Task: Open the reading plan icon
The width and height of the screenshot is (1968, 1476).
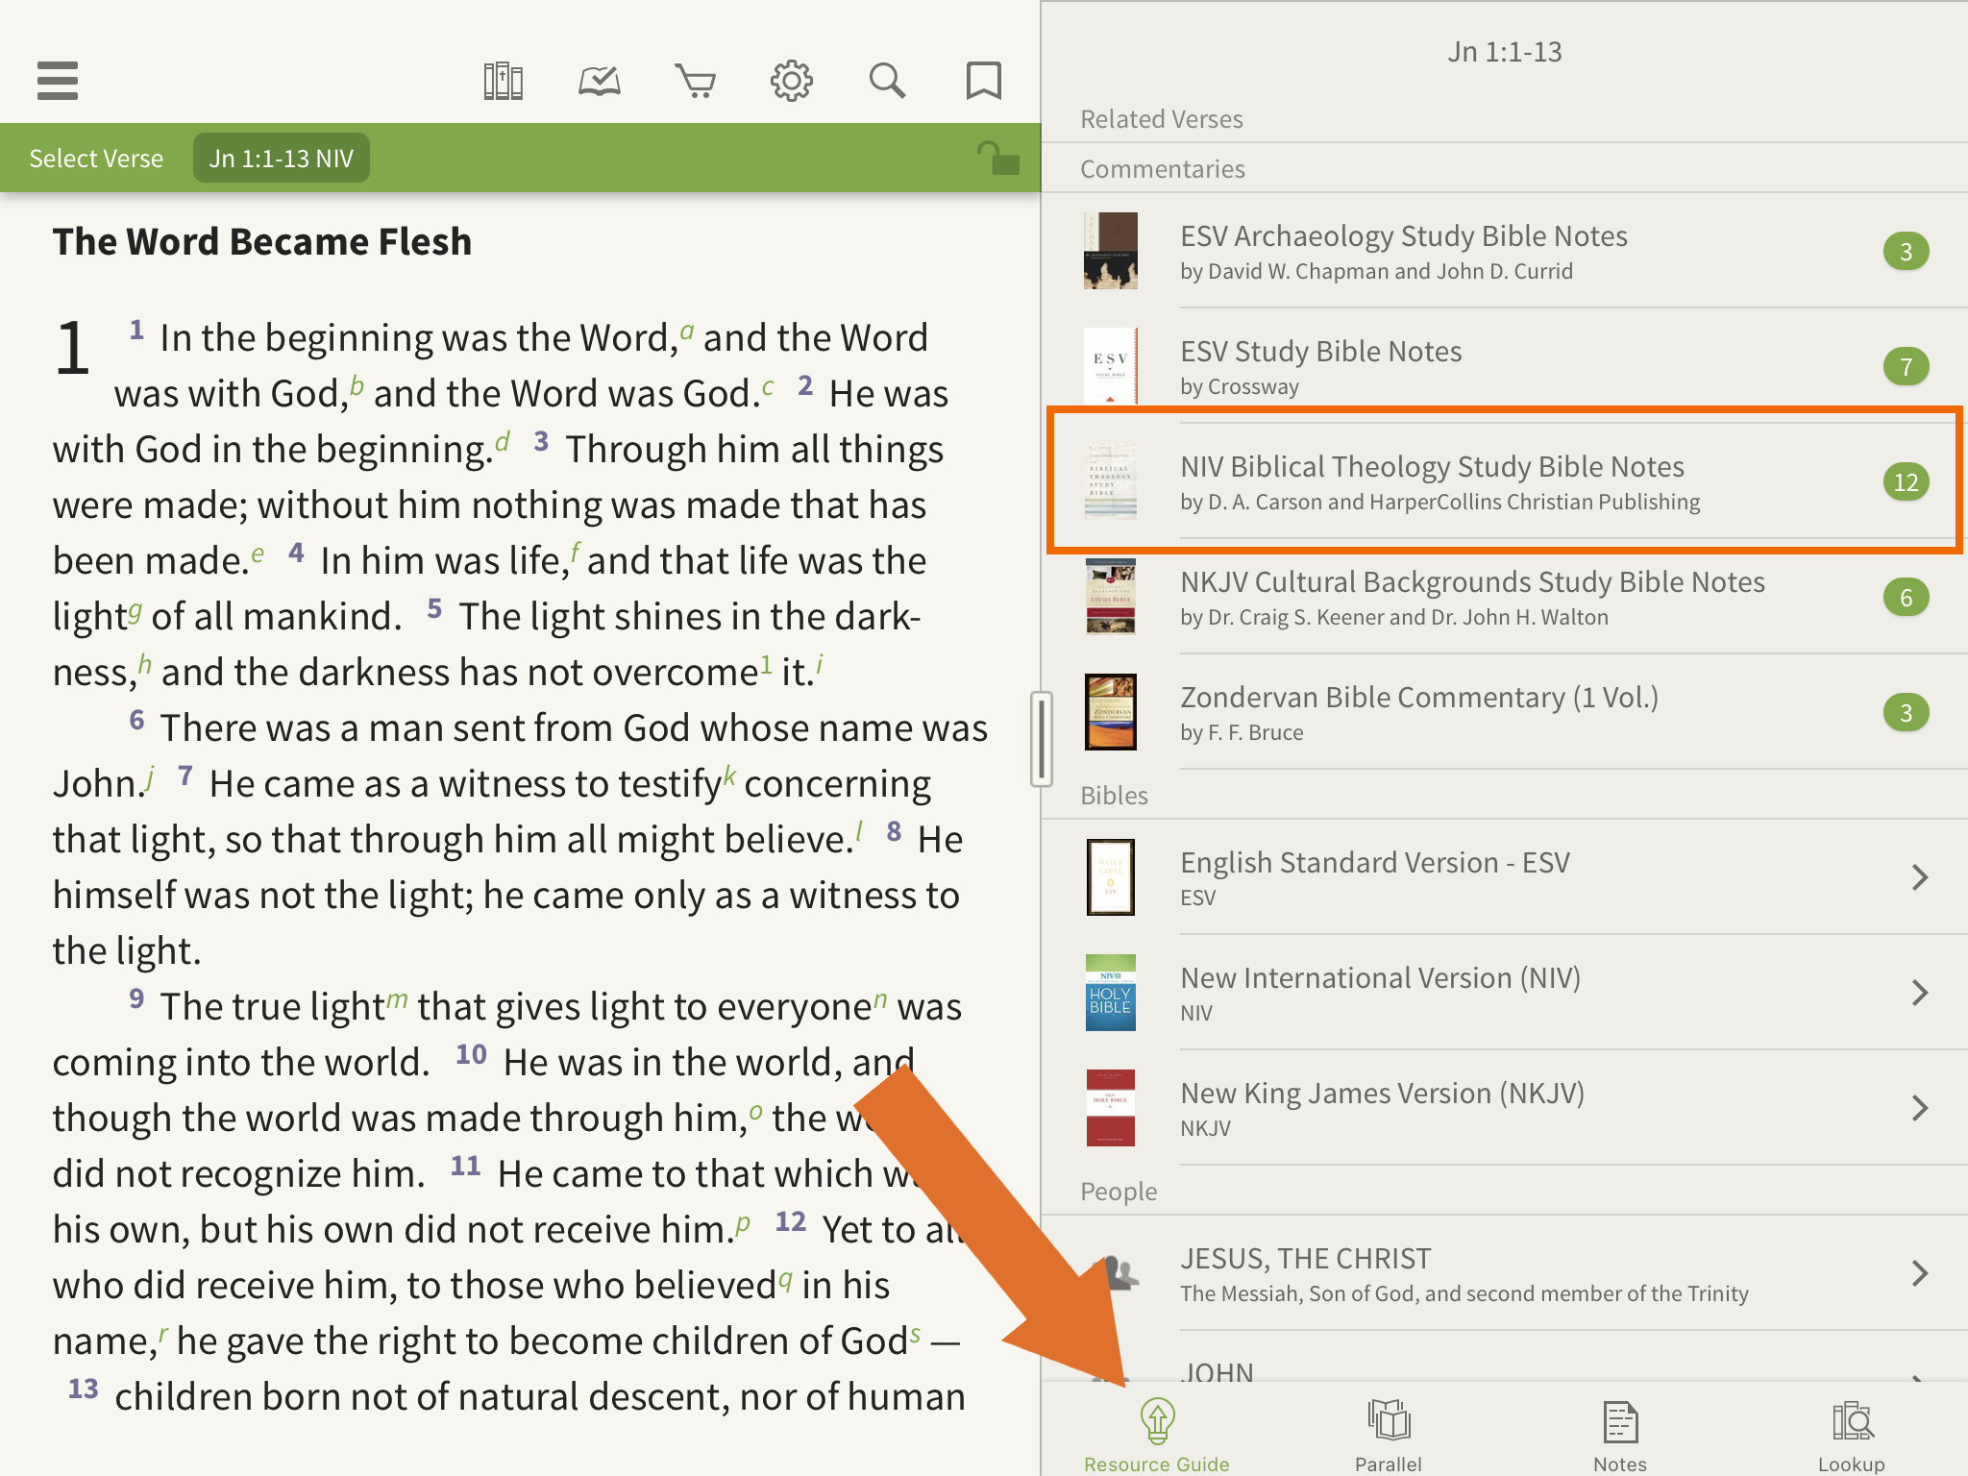Action: click(599, 81)
